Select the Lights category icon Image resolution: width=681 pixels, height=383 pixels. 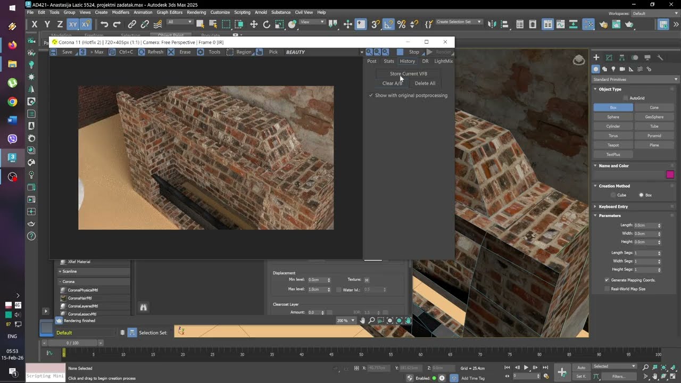(x=613, y=69)
